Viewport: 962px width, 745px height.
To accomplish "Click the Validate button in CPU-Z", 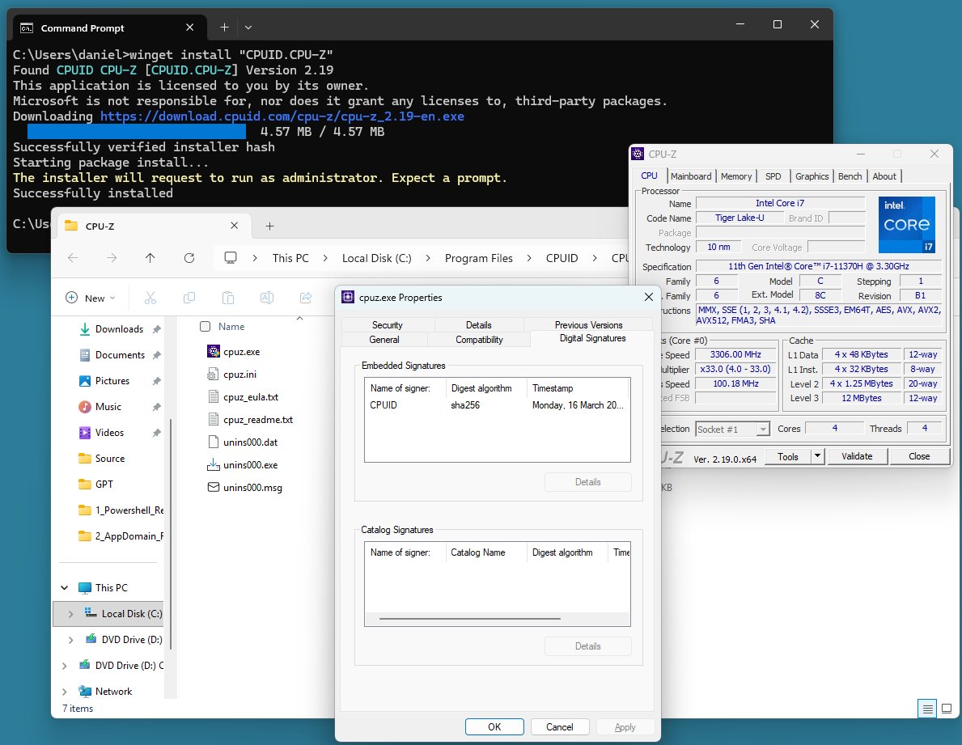I will pyautogui.click(x=857, y=456).
